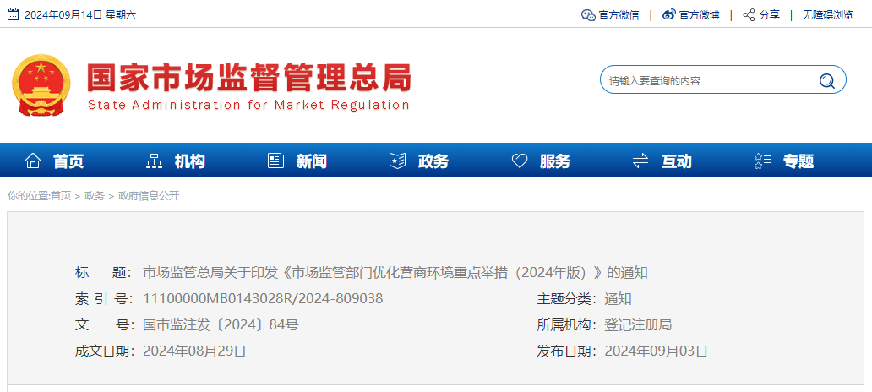Select the notice title about 优化营商环境重点举措
Screen dimensions: 872x392
tap(395, 272)
